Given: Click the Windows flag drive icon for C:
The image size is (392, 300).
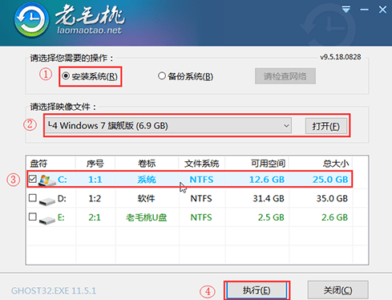Looking at the screenshot, I should coord(46,180).
